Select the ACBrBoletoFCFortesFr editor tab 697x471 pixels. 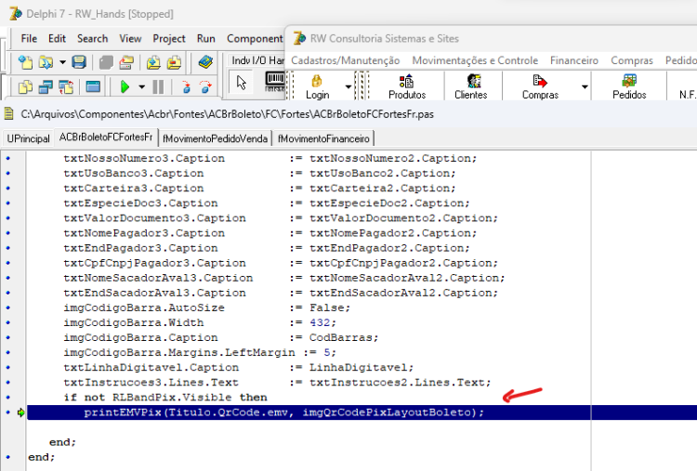coord(106,137)
